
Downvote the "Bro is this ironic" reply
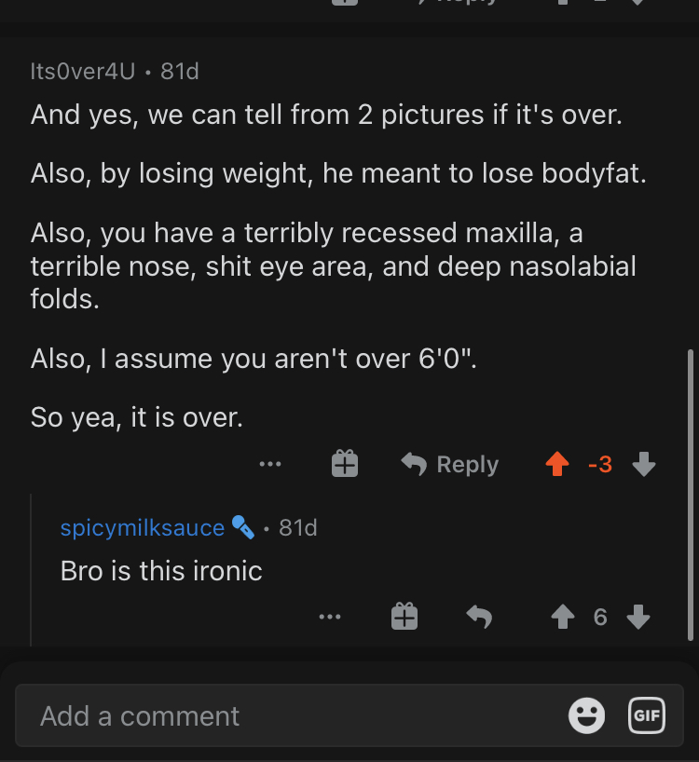[638, 617]
